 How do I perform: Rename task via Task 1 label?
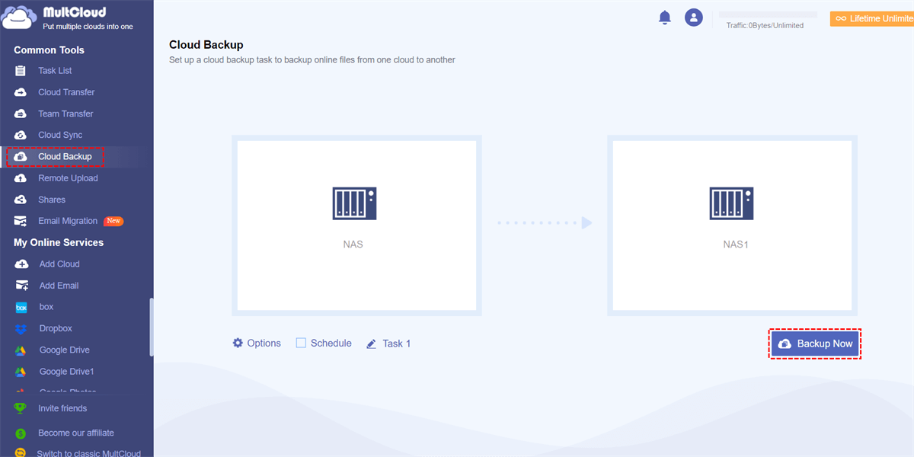(x=396, y=344)
